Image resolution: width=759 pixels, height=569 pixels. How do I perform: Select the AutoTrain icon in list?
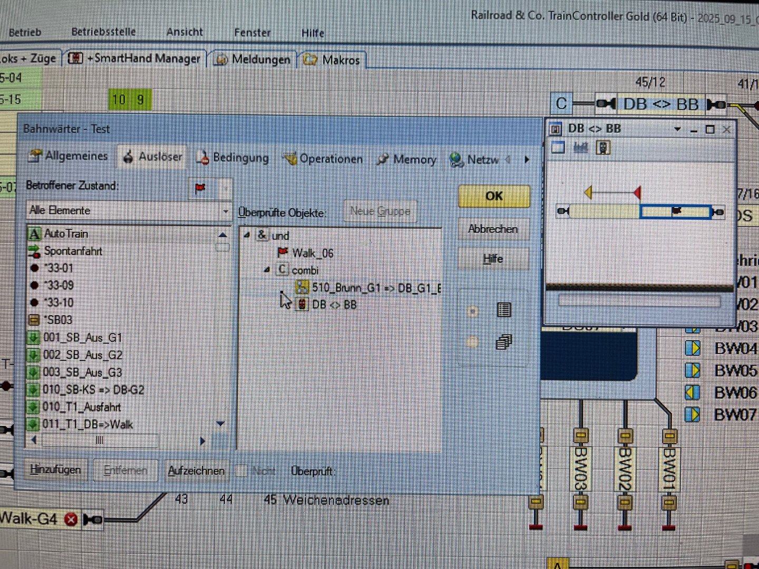pos(35,234)
